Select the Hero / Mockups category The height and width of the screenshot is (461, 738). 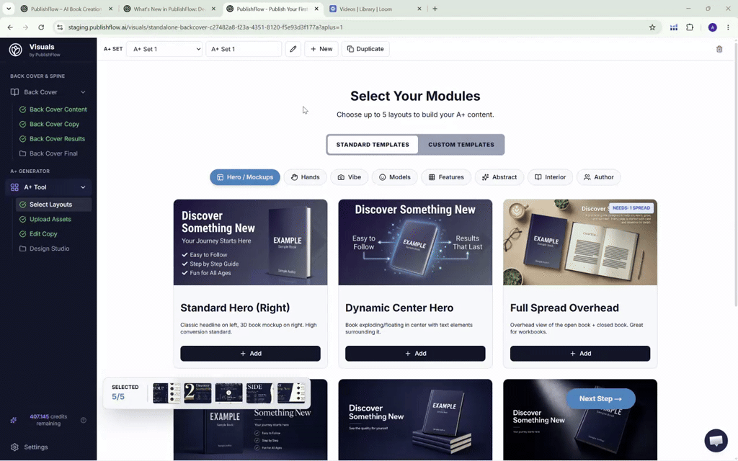pos(245,177)
